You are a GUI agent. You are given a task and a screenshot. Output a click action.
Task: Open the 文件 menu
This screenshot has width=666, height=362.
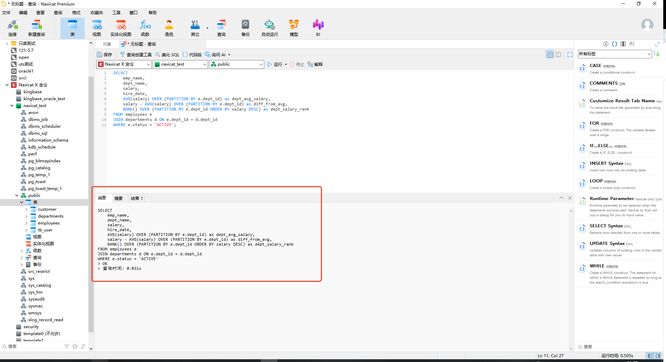tap(6, 13)
